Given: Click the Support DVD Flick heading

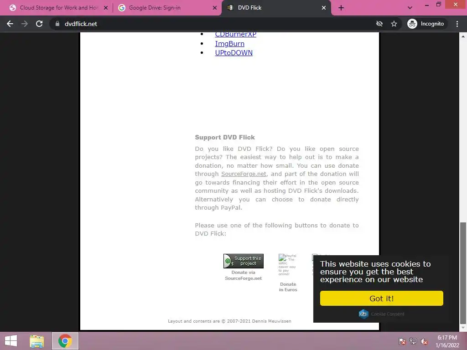Looking at the screenshot, I should (225, 137).
